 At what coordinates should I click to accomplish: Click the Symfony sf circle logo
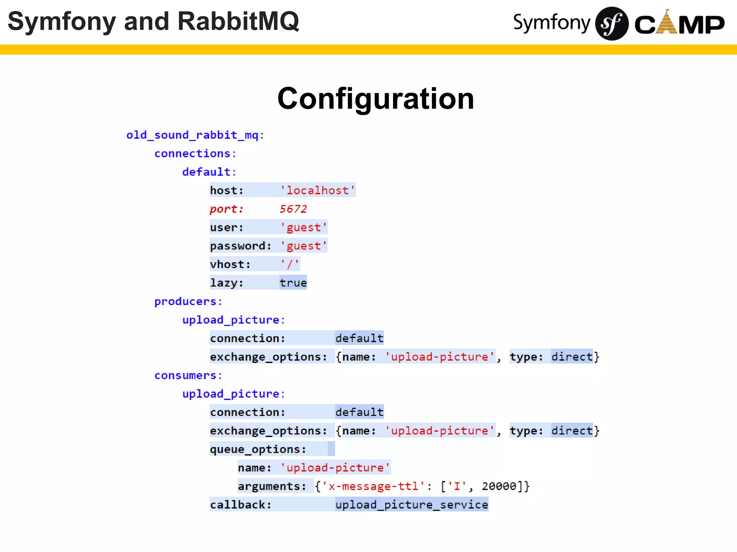click(x=612, y=24)
